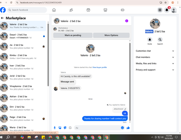
Task: Open Sticky Notes from the taskbar
Action: pyautogui.click(x=43, y=137)
